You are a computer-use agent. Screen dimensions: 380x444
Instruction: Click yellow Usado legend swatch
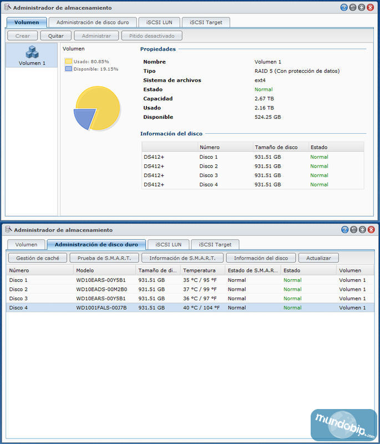pos(68,61)
